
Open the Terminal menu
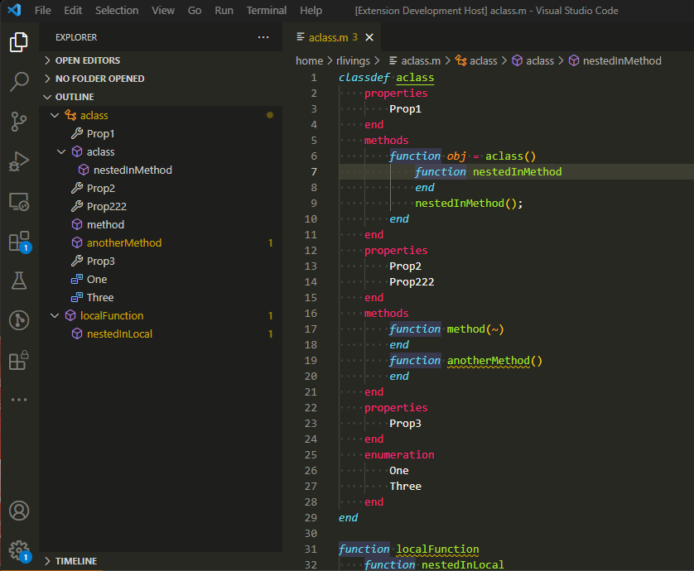point(267,10)
